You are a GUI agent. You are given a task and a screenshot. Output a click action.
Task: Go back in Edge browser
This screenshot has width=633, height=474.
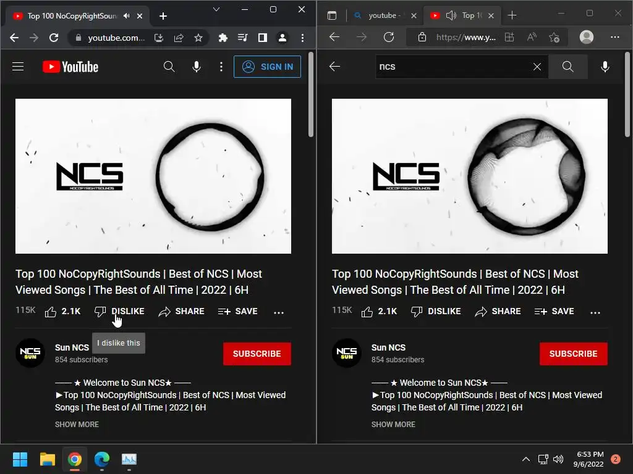334,37
